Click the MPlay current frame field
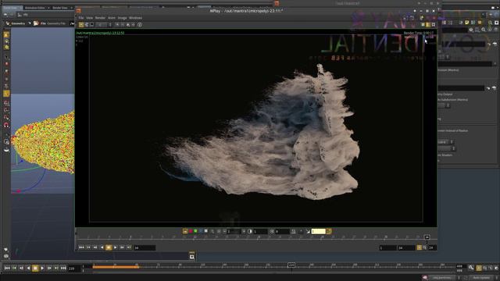 (145, 247)
